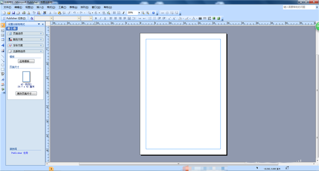Click the 更改页面尺寸 button

[26, 94]
